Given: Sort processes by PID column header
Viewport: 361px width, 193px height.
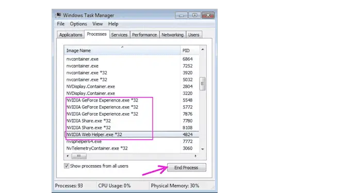Looking at the screenshot, I should [190, 51].
